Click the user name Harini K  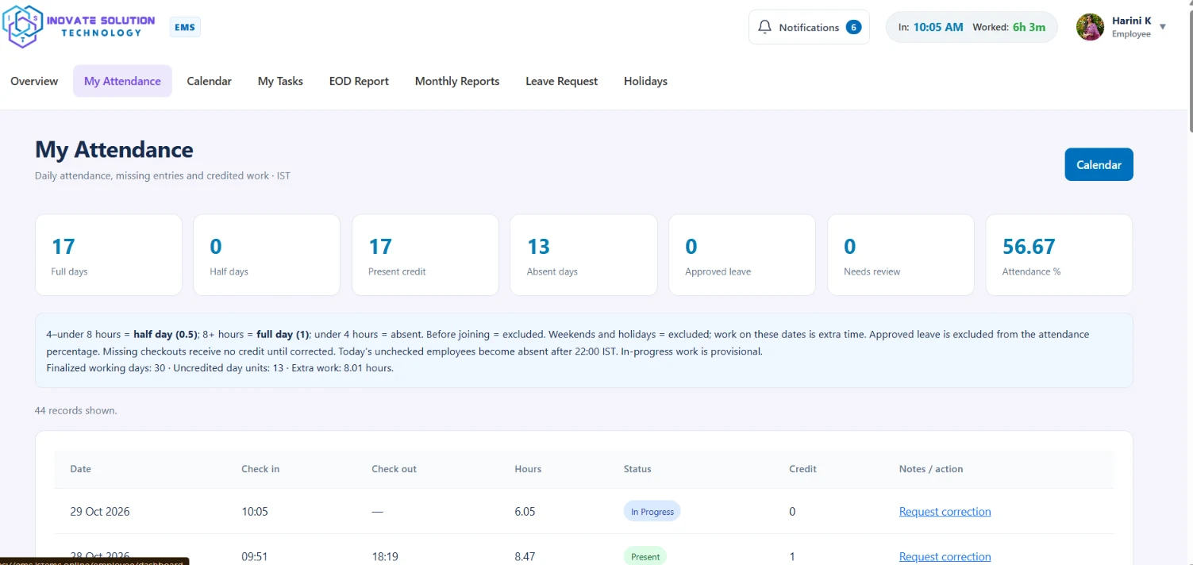[1131, 21]
